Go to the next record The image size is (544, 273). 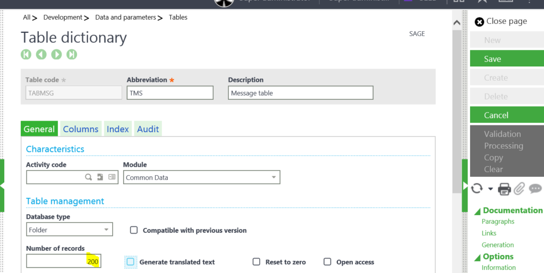[56, 54]
